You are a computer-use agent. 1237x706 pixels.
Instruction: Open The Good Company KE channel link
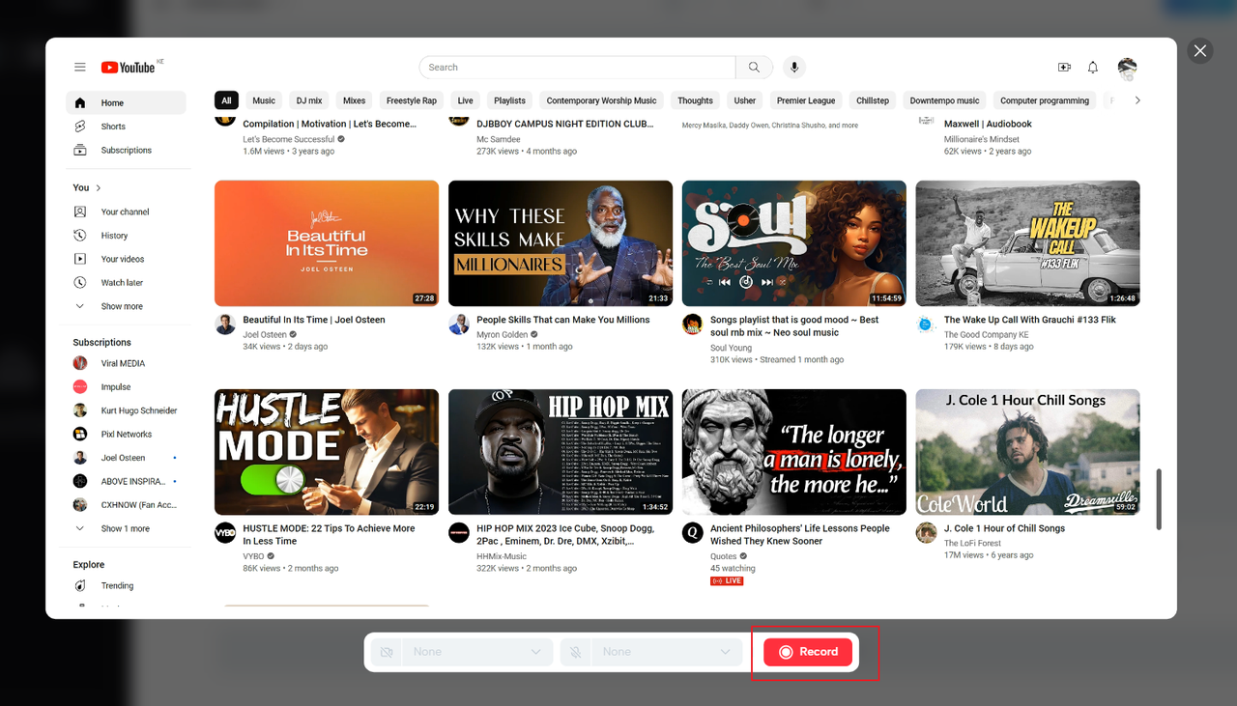point(987,334)
